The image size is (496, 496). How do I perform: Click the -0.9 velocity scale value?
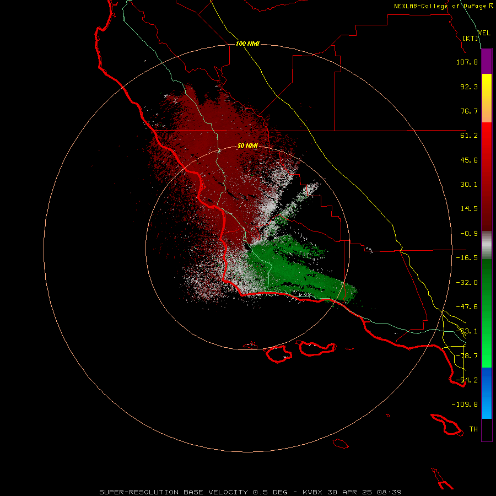pos(469,234)
